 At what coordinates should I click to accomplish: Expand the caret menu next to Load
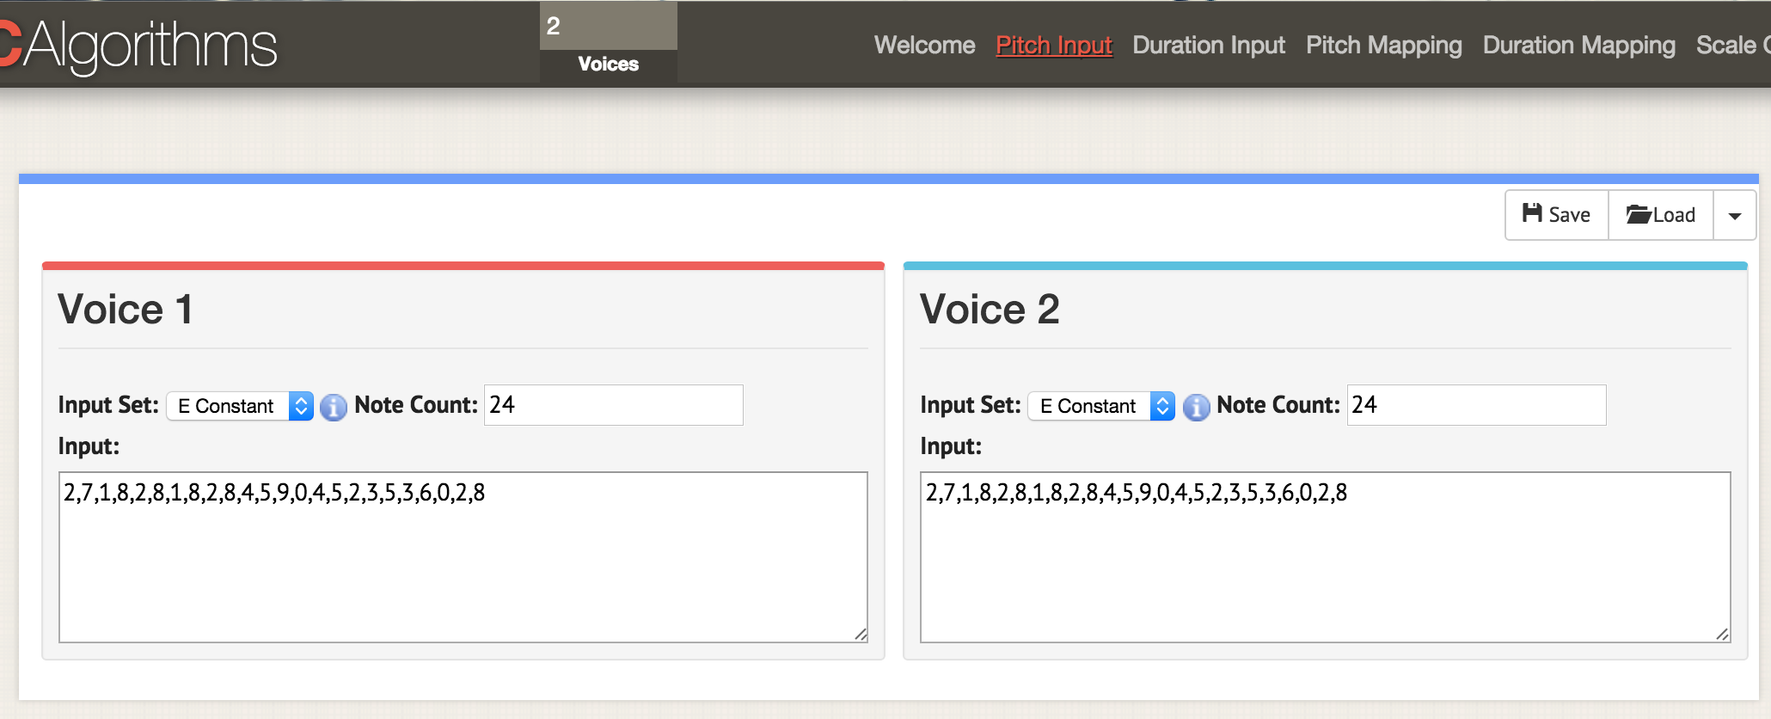pyautogui.click(x=1734, y=216)
